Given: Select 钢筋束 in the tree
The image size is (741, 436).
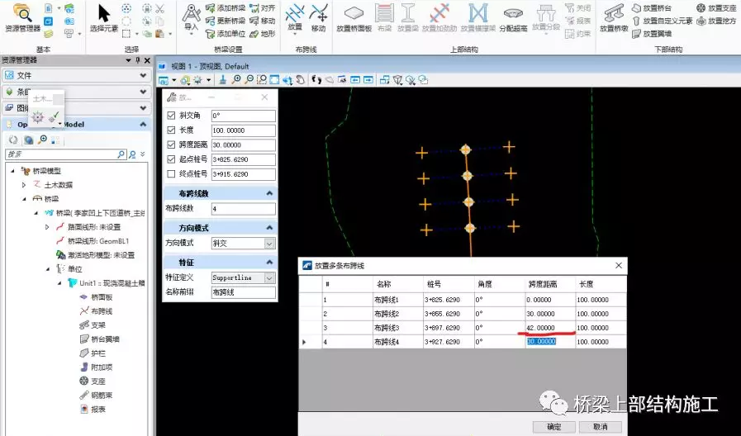Looking at the screenshot, I should [x=96, y=396].
